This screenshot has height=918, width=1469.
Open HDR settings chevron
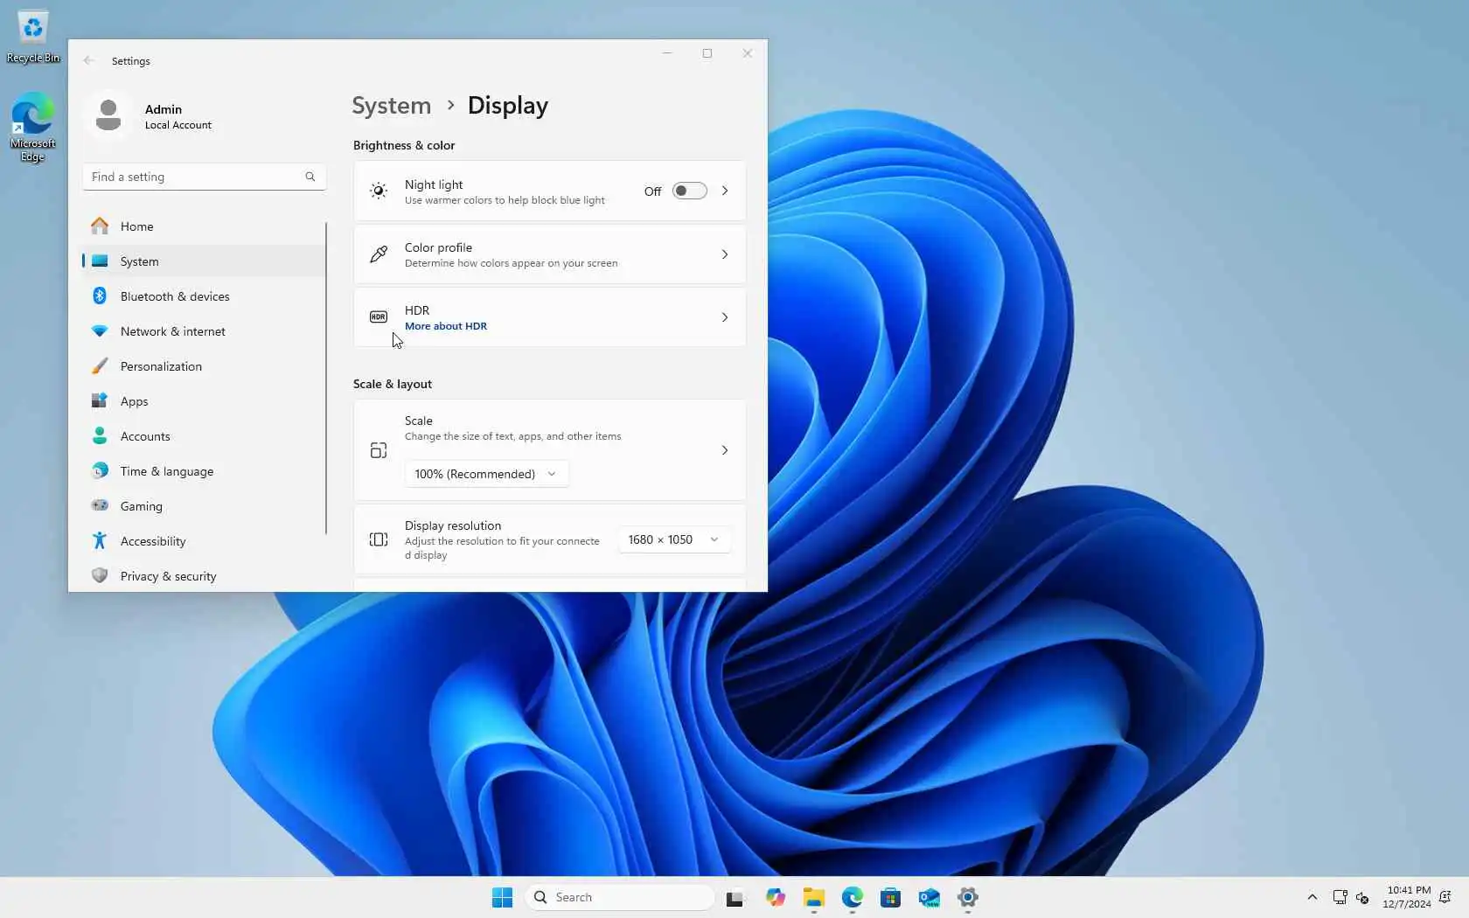725,317
